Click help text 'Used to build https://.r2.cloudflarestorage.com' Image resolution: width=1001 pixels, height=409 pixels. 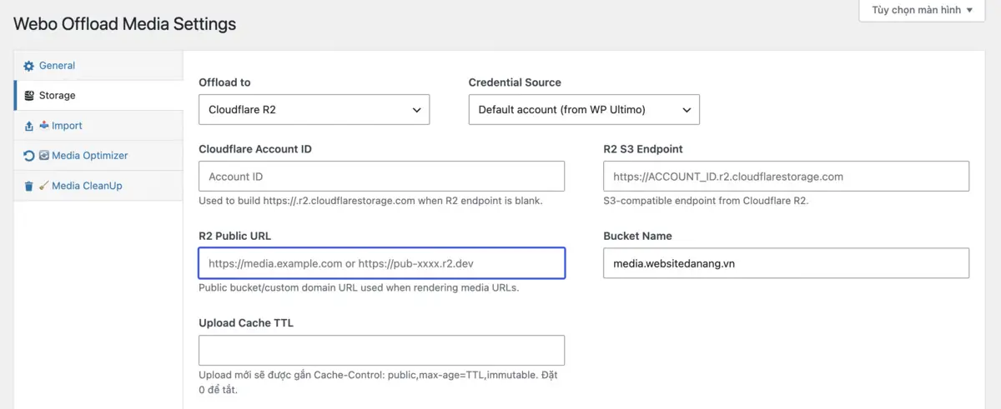(x=370, y=201)
